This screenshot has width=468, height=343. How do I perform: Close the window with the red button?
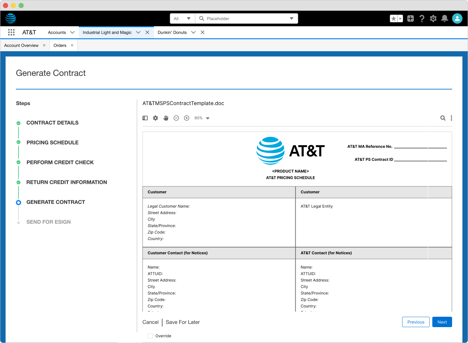pos(6,6)
